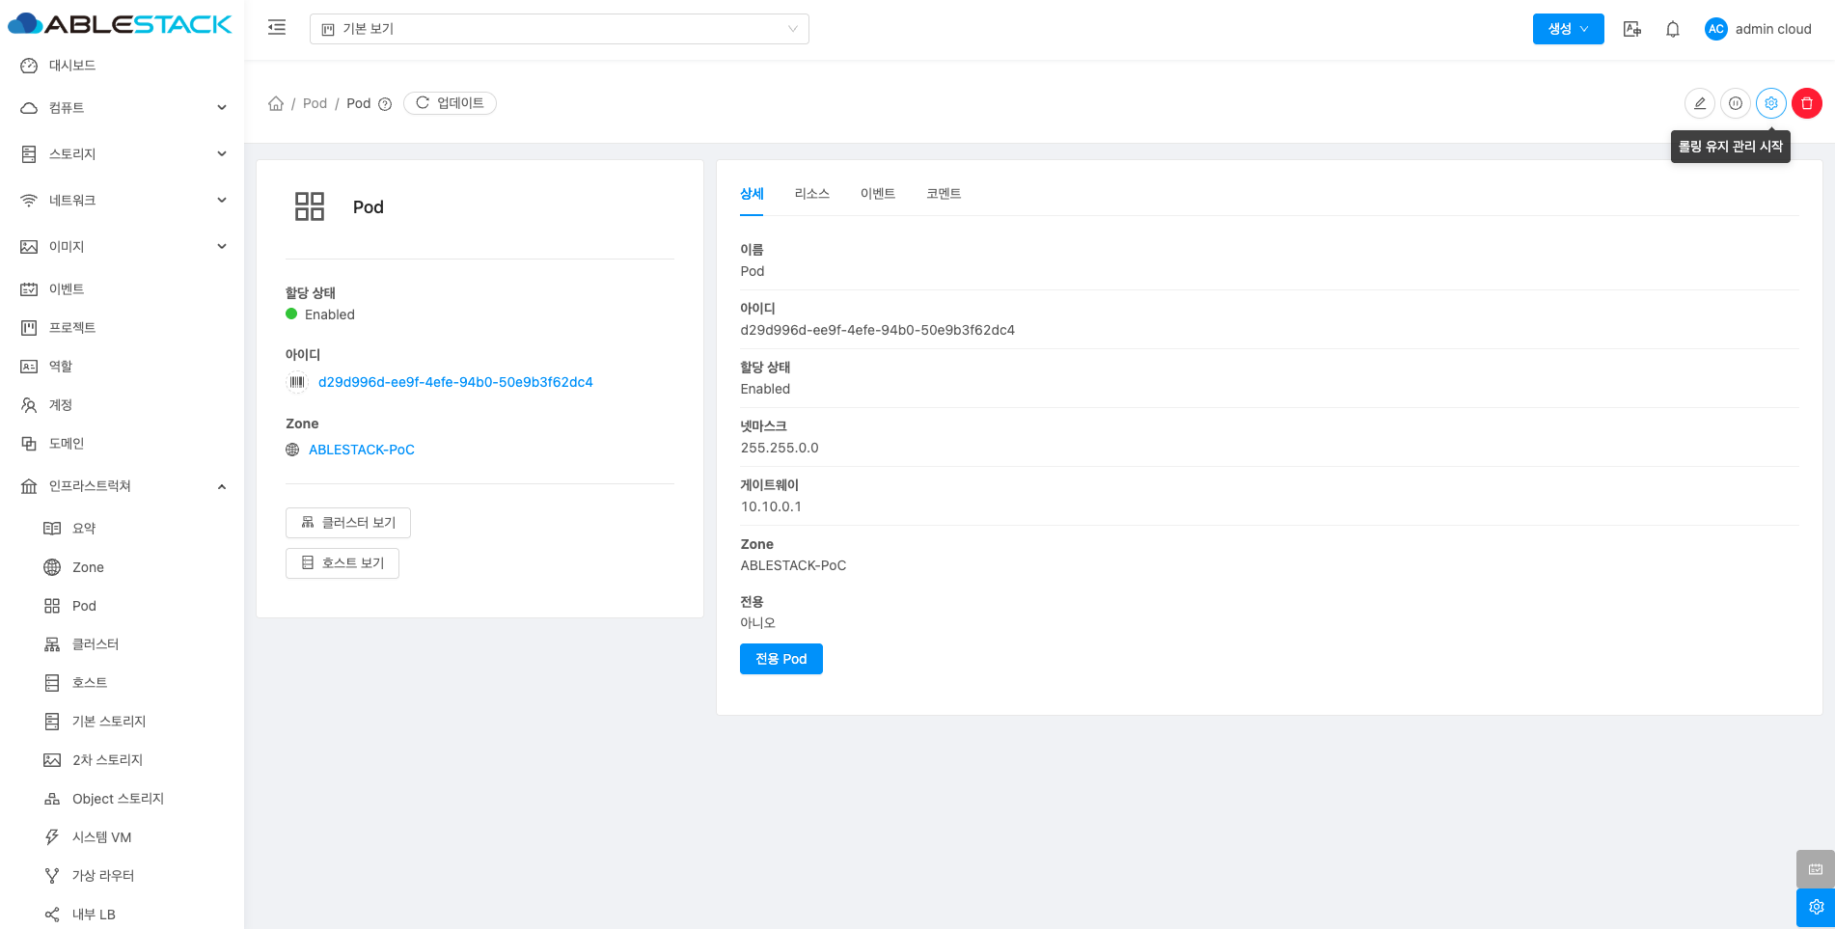This screenshot has height=929, width=1835.
Task: Open theme settings gear at bottom right
Action: (x=1815, y=907)
